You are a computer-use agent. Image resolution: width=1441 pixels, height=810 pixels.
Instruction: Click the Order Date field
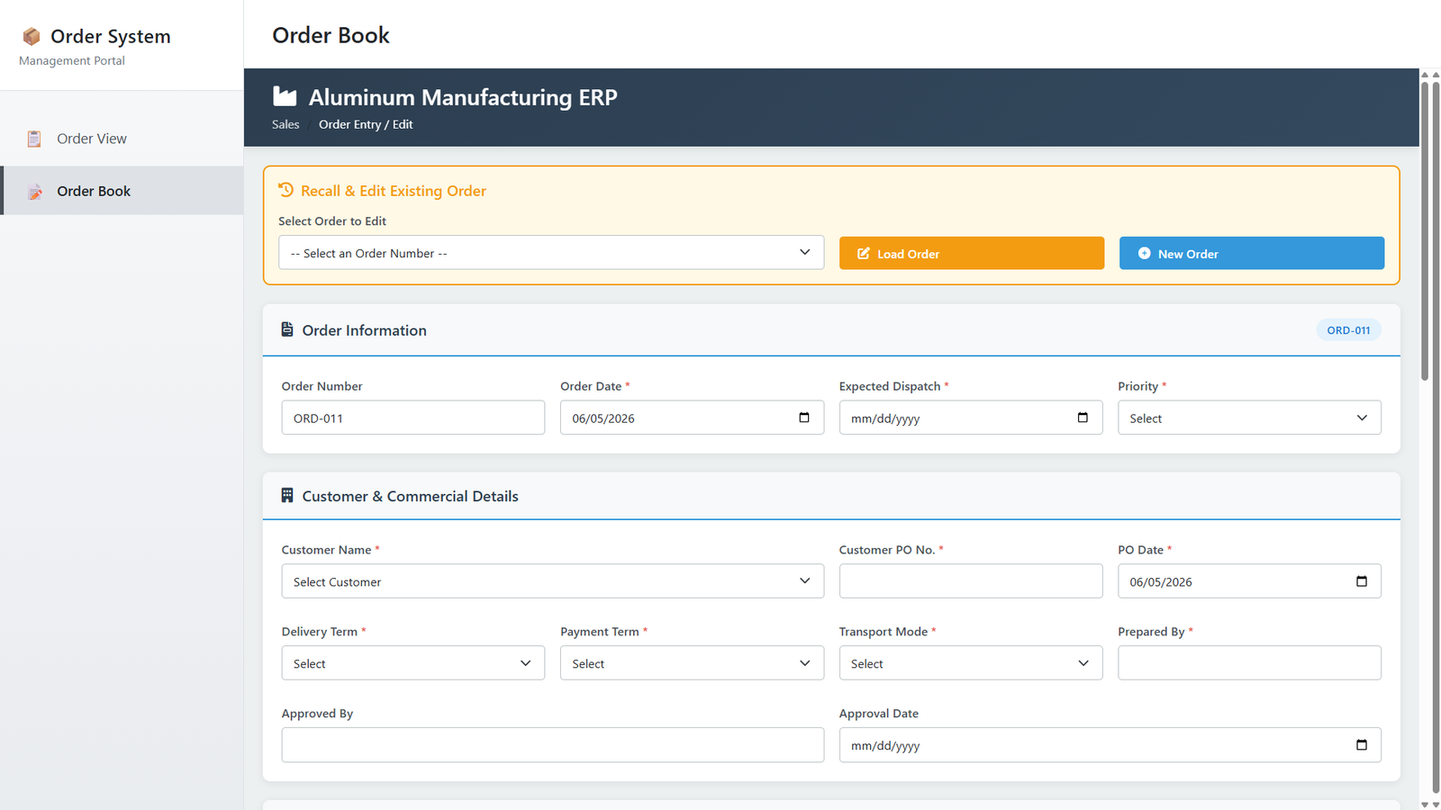coord(692,418)
